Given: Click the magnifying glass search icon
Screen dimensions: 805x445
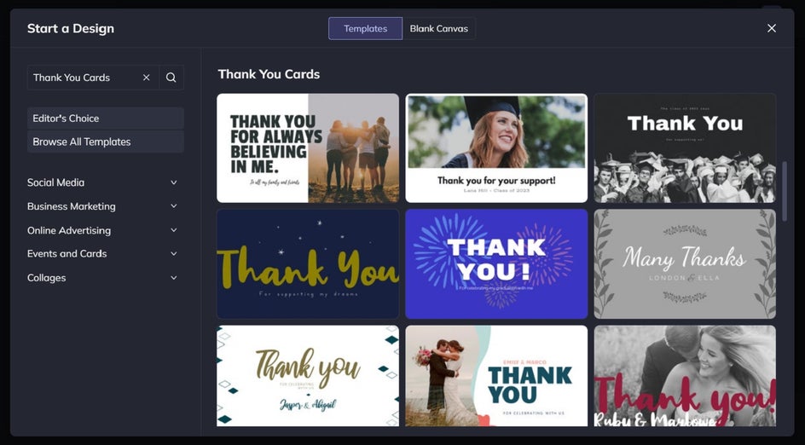Looking at the screenshot, I should (x=171, y=78).
